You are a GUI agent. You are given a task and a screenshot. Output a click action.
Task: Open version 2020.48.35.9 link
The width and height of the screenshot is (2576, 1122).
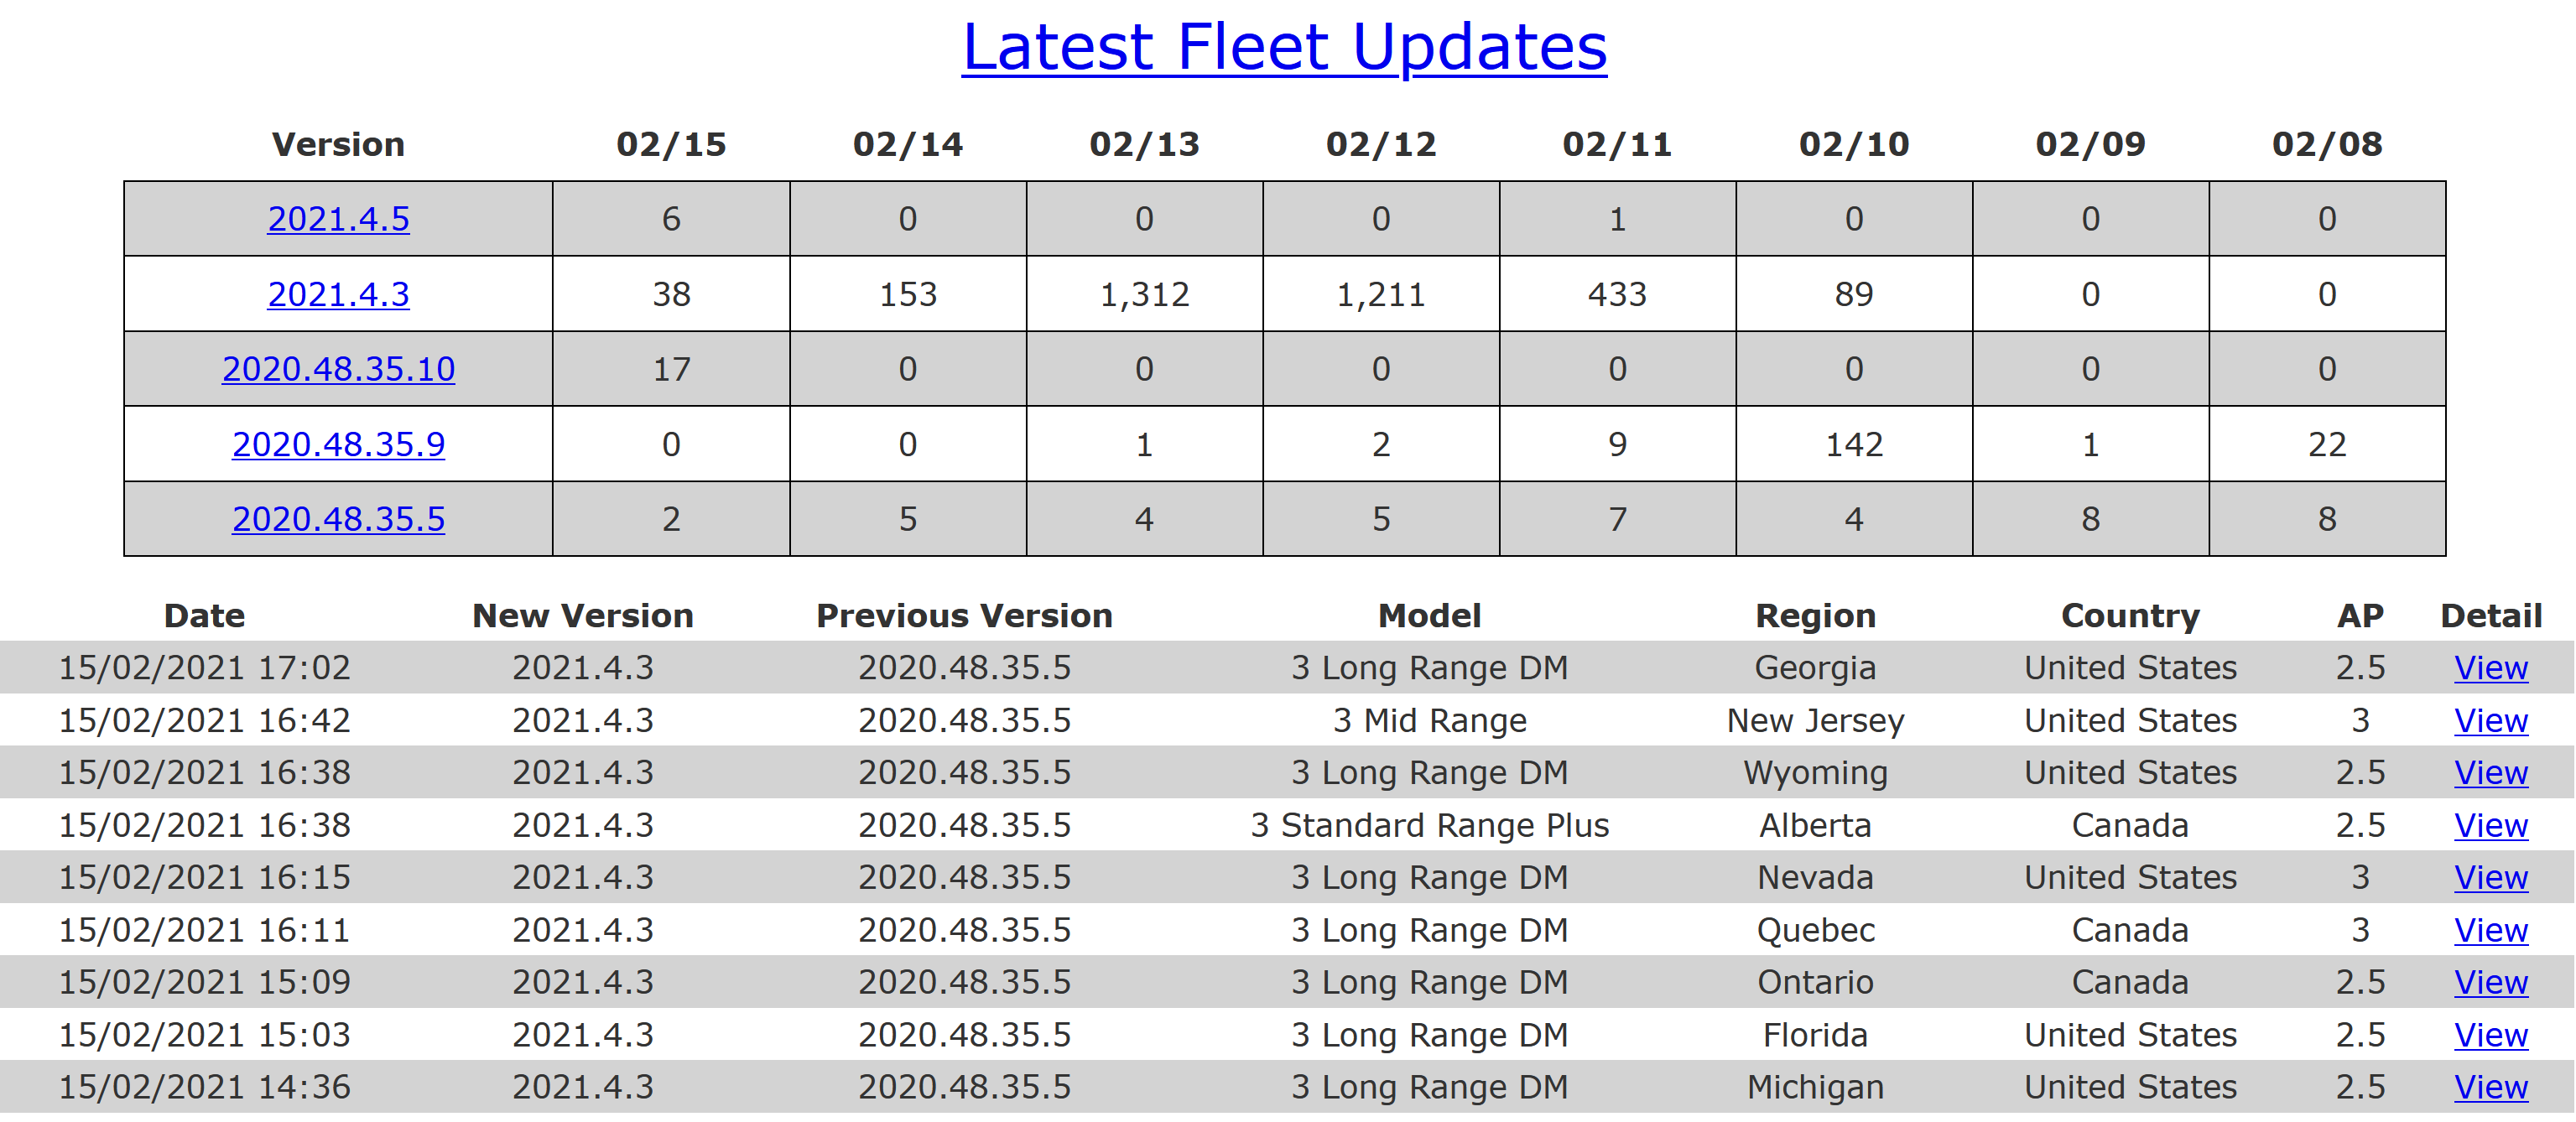338,444
